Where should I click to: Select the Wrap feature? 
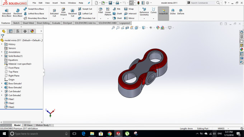[129, 9]
